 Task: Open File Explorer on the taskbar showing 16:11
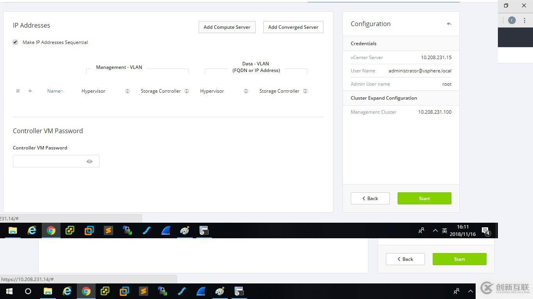coord(12,230)
